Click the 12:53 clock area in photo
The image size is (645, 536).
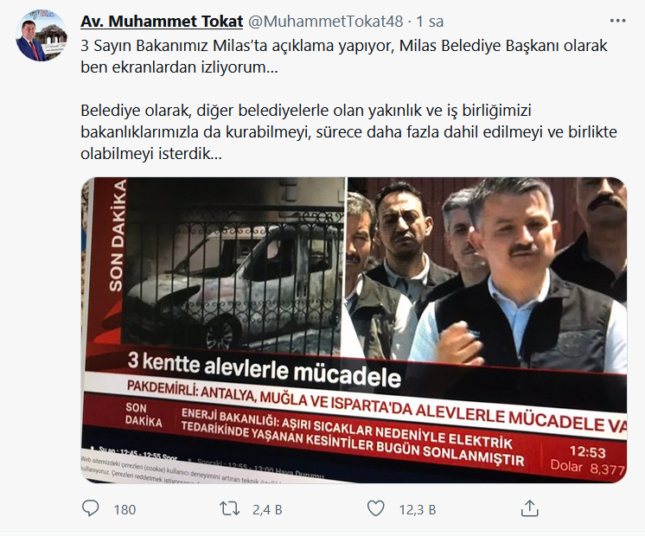pyautogui.click(x=587, y=451)
